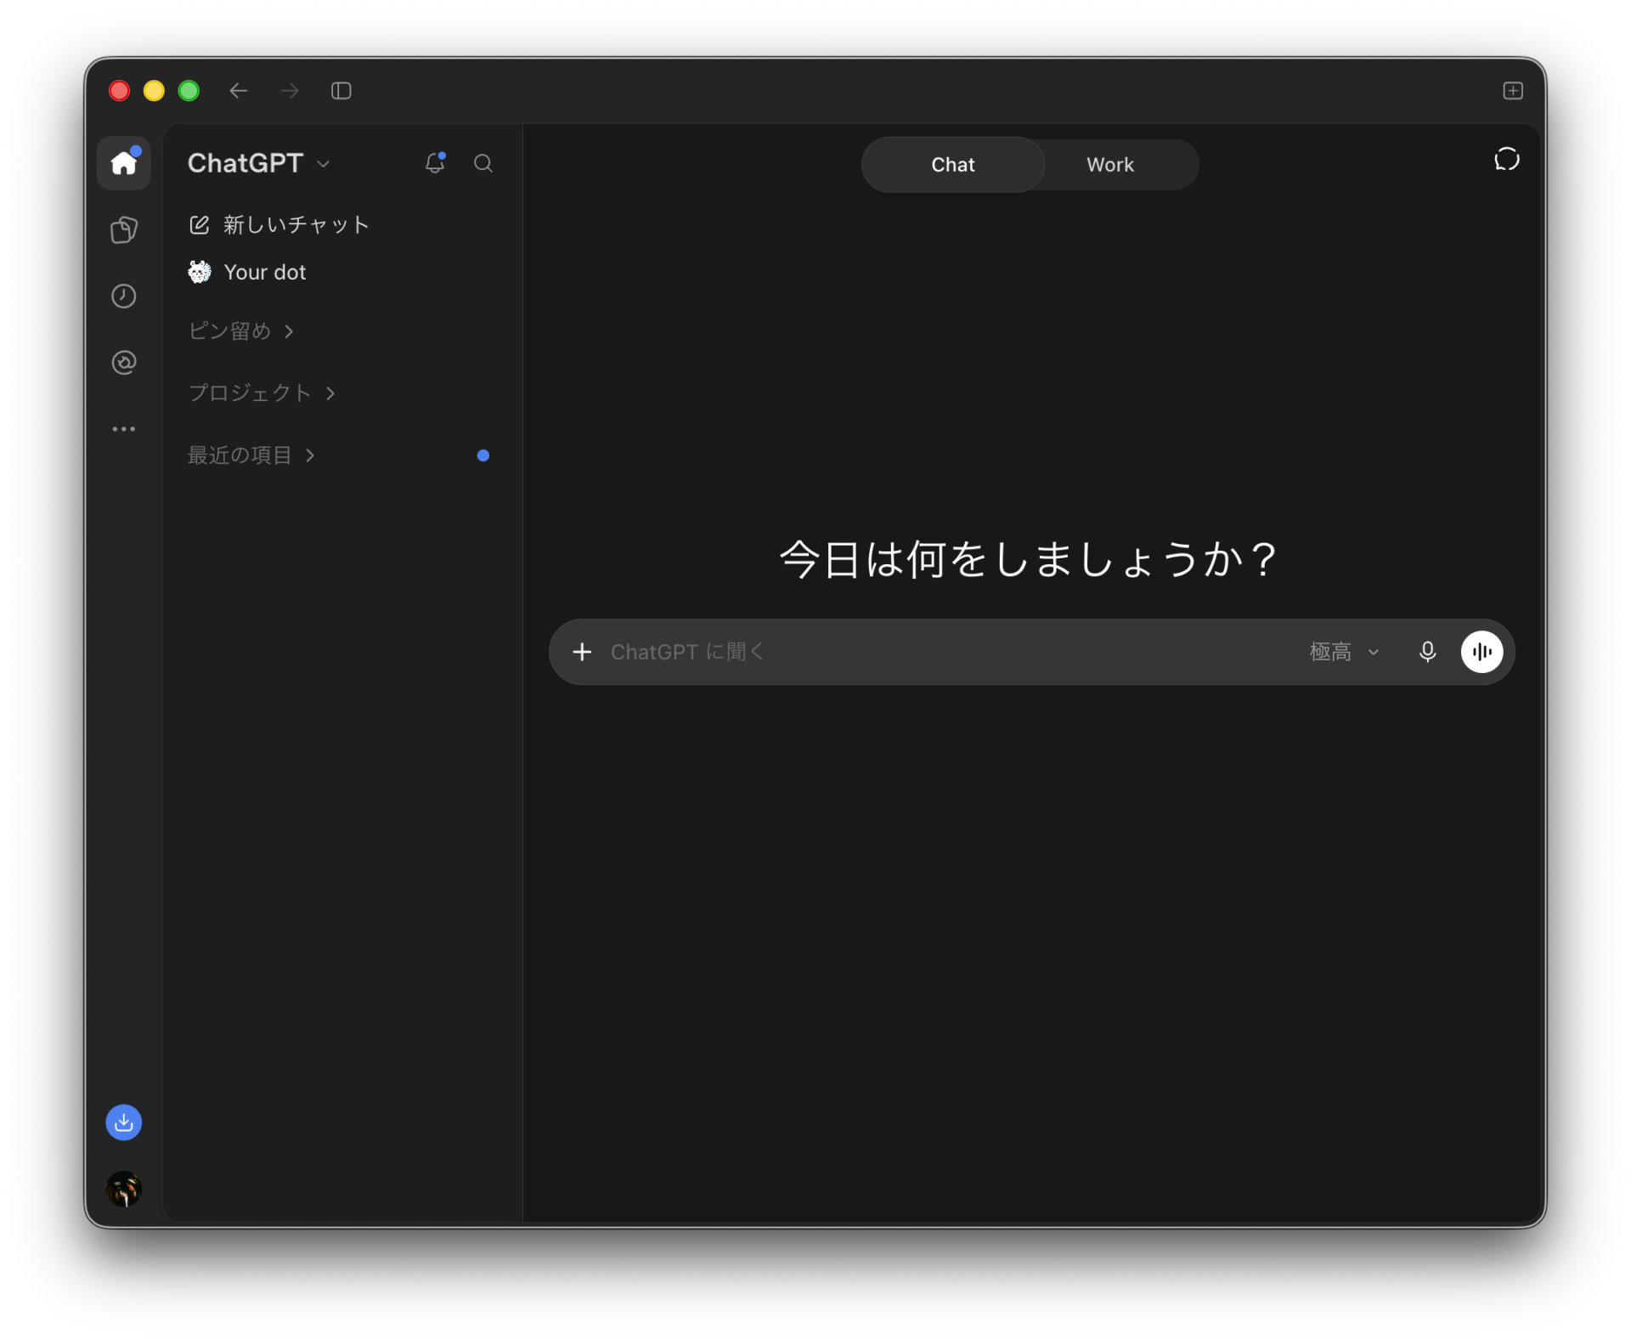Open the ChatGPT model dropdown
1631x1340 pixels.
point(259,163)
